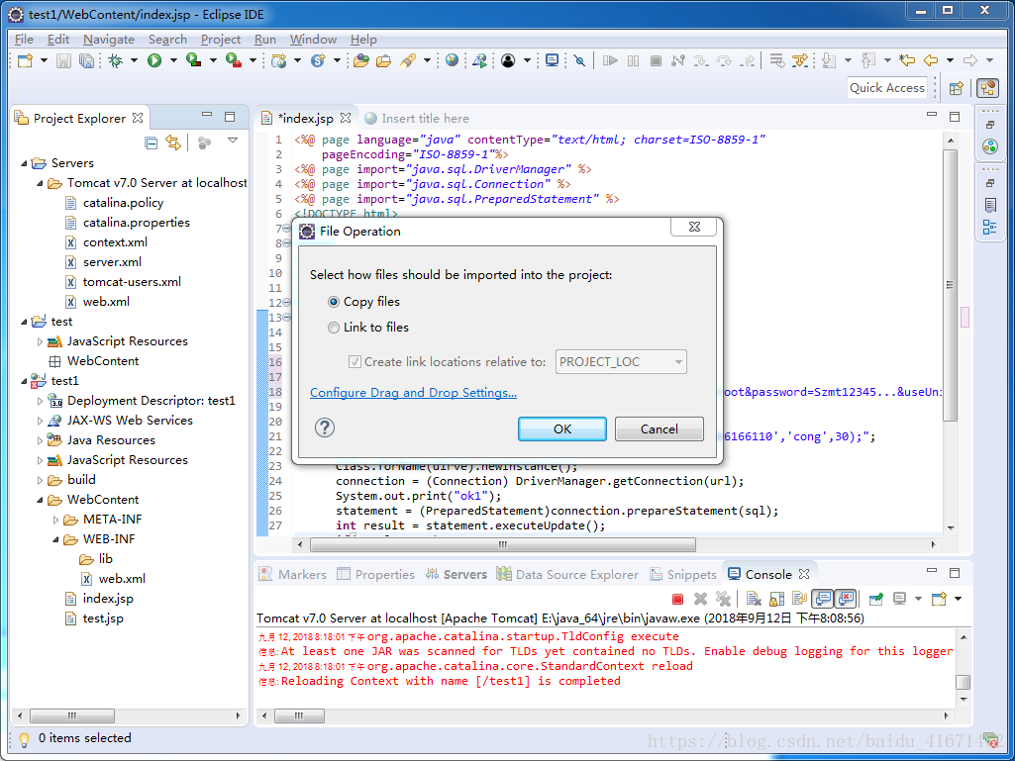Click Cancel in File Operation dialog
Screen dimensions: 1015x761
[x=659, y=429]
